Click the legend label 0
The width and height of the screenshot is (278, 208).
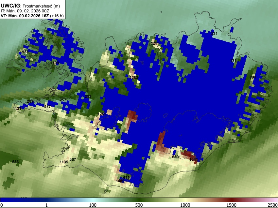tap(2, 205)
